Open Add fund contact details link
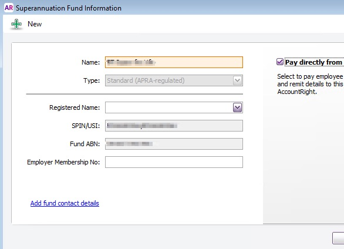 [x=65, y=203]
